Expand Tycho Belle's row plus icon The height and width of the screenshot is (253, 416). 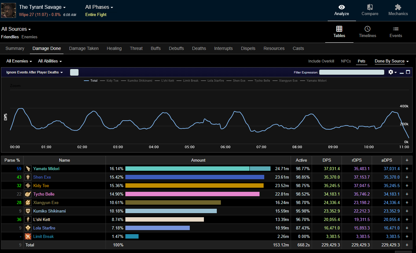(x=407, y=194)
